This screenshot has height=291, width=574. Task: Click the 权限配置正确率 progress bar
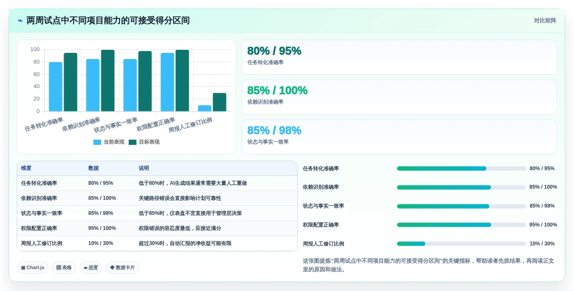click(x=461, y=225)
